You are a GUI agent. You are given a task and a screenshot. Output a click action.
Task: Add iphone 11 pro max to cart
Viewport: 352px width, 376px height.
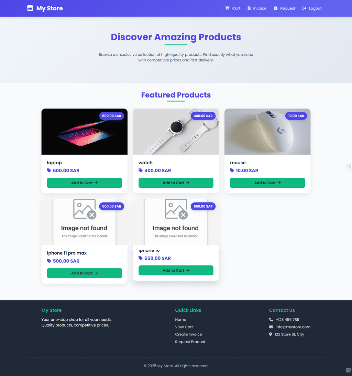(x=85, y=273)
